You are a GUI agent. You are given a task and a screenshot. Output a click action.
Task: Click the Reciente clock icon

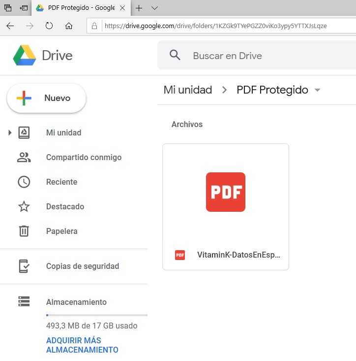point(24,182)
